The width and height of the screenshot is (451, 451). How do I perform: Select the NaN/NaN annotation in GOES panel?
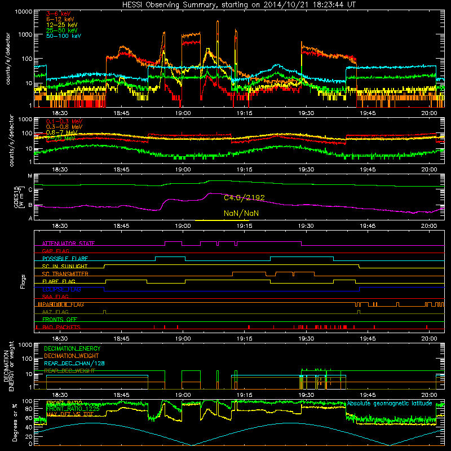(241, 213)
